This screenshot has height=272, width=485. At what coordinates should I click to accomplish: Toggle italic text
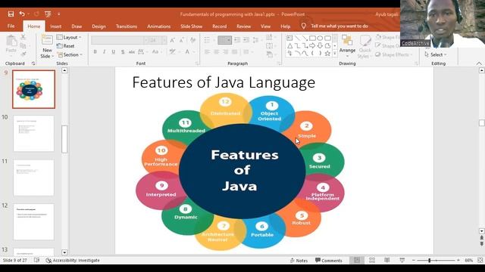pyautogui.click(x=104, y=52)
